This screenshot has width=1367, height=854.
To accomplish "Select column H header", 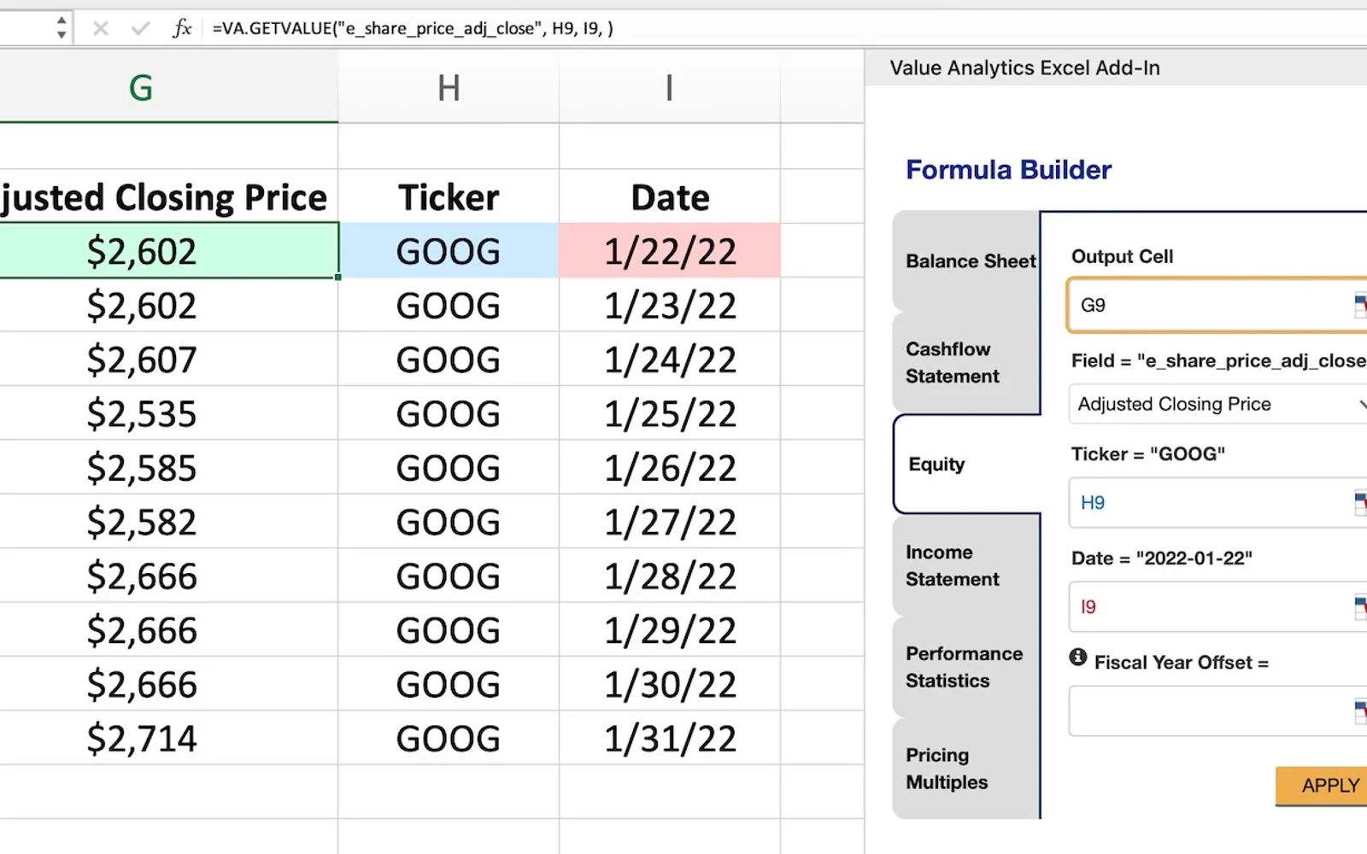I will click(x=449, y=87).
